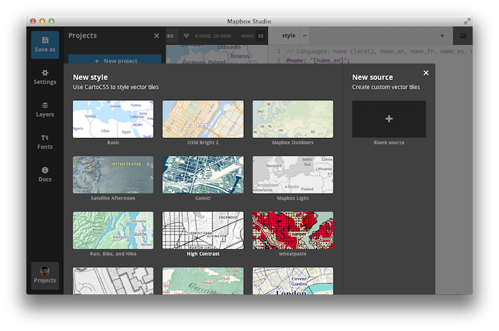Click the New source heading

(372, 77)
